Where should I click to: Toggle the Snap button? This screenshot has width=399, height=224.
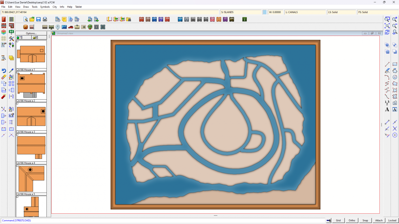tap(365, 220)
